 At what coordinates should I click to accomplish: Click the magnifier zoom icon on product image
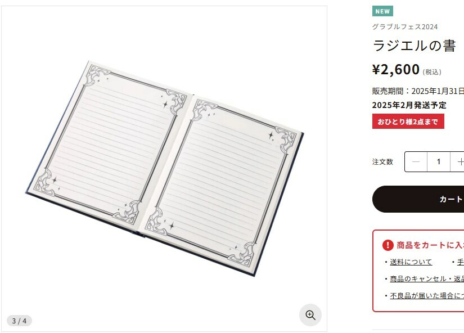point(310,315)
